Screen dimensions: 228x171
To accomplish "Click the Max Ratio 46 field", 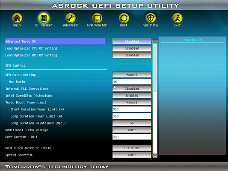I will tap(132, 82).
